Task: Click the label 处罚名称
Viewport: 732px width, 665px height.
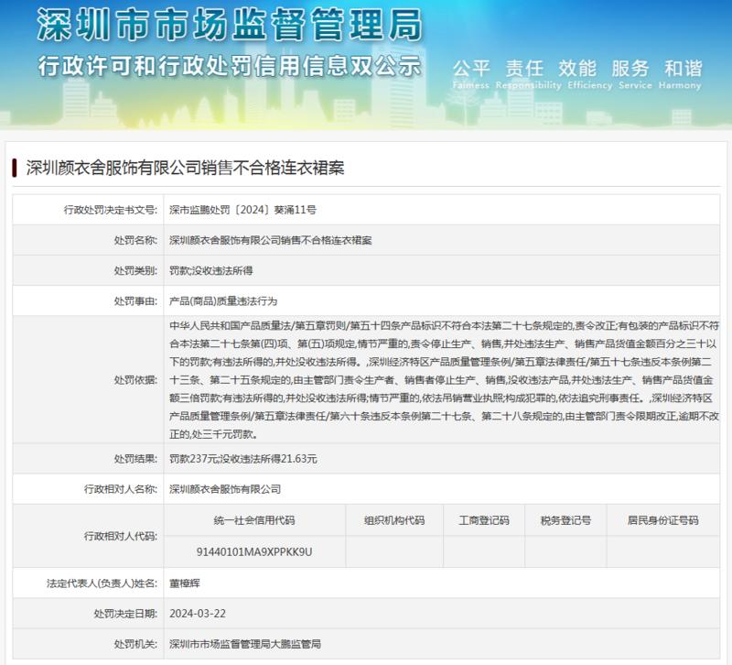Action: click(135, 240)
